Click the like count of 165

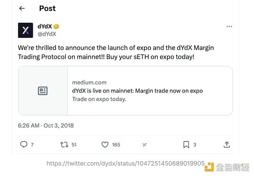[x=116, y=145]
